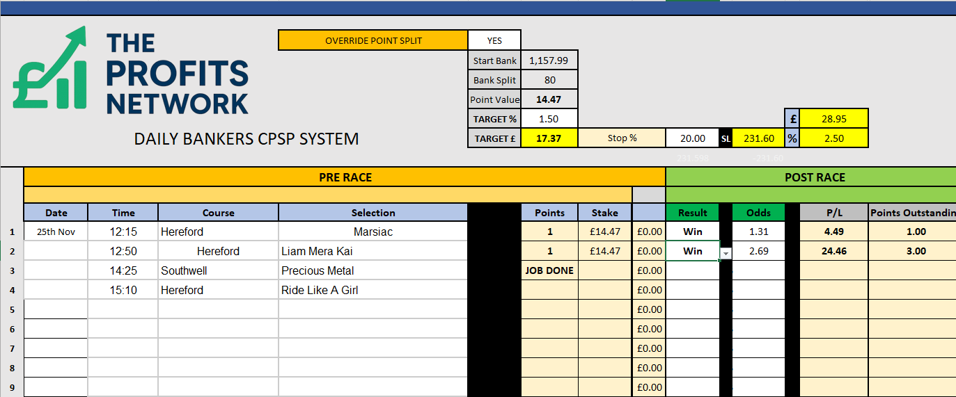
Task: Click the Liam Mera Kai selection cell
Action: point(373,251)
